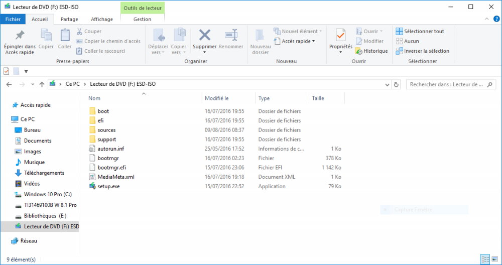Sort by the Type column header
The height and width of the screenshot is (265, 502).
pyautogui.click(x=264, y=98)
